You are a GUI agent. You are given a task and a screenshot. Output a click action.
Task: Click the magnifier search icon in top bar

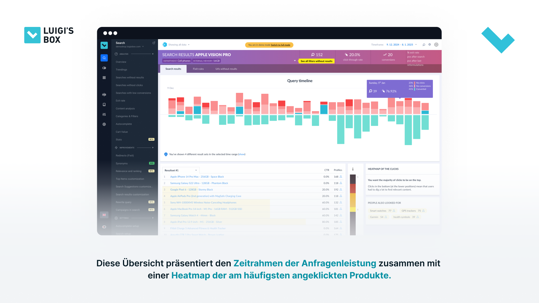[x=424, y=45]
